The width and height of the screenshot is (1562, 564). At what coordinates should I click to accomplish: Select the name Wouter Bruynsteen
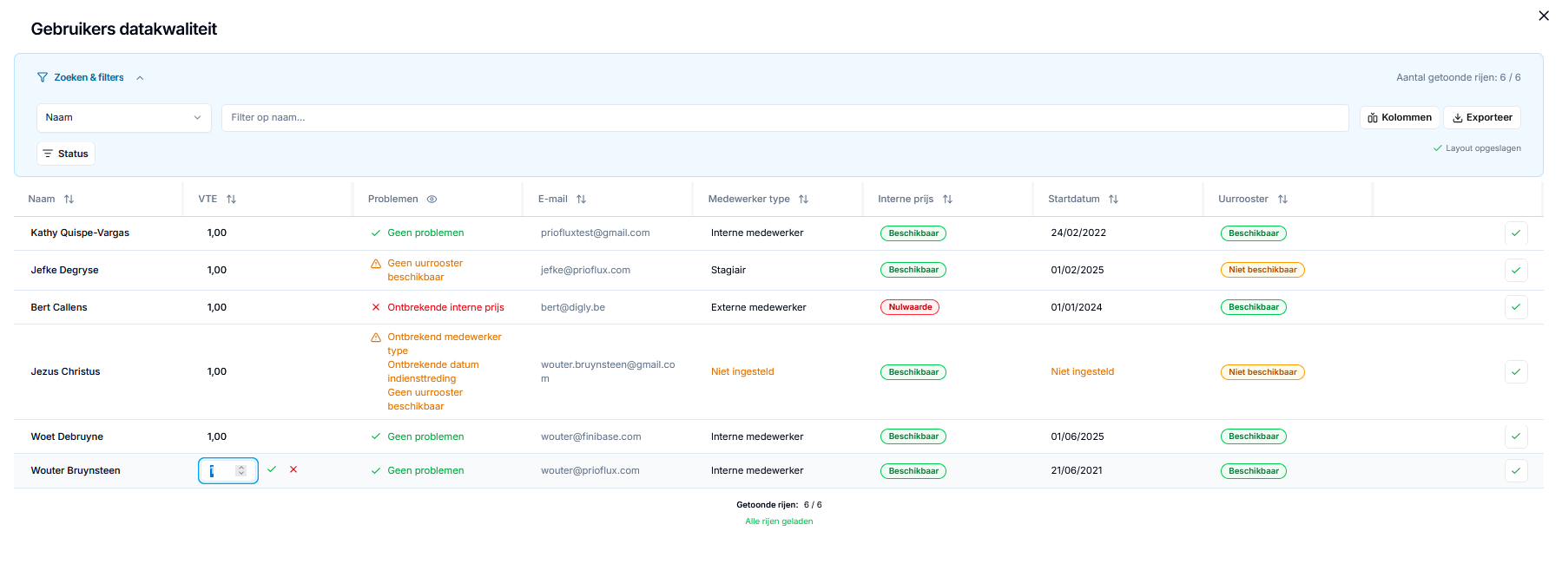(76, 471)
